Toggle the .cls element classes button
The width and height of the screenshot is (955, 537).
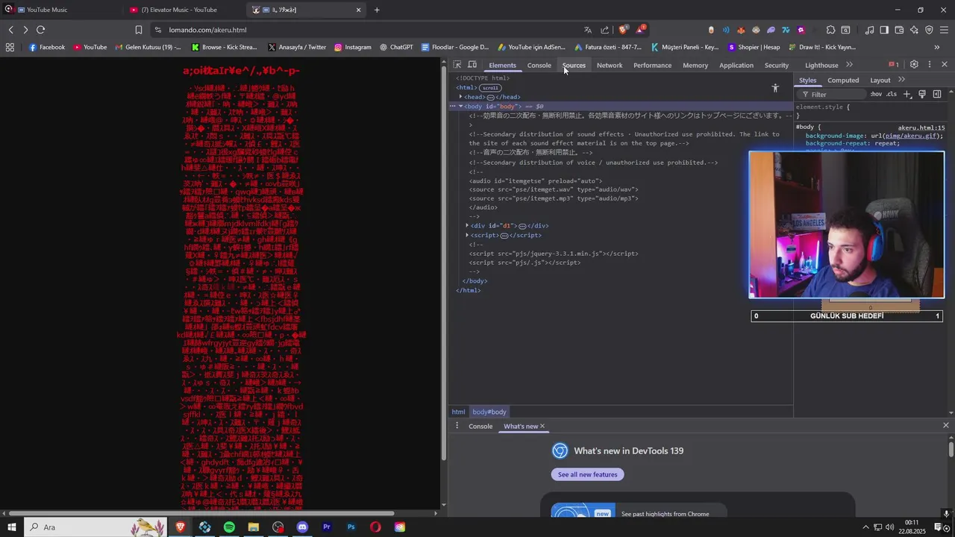coord(892,94)
